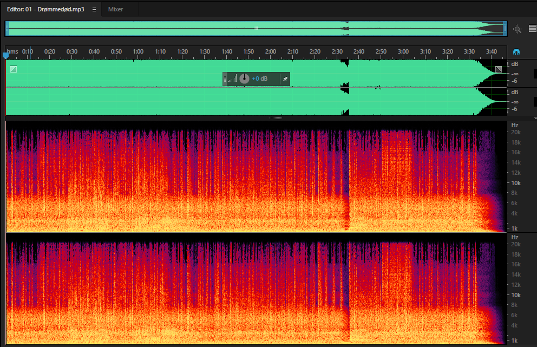Click the blue playhead marker at timeline start
The height and width of the screenshot is (347, 537).
(x=5, y=55)
